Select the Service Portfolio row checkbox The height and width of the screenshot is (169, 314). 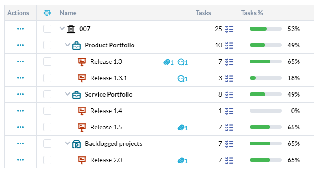[47, 94]
